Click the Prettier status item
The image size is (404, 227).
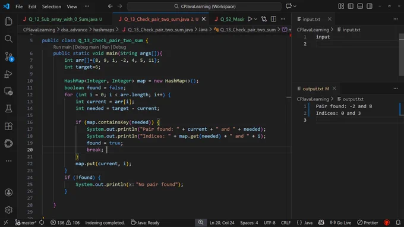[368, 223]
